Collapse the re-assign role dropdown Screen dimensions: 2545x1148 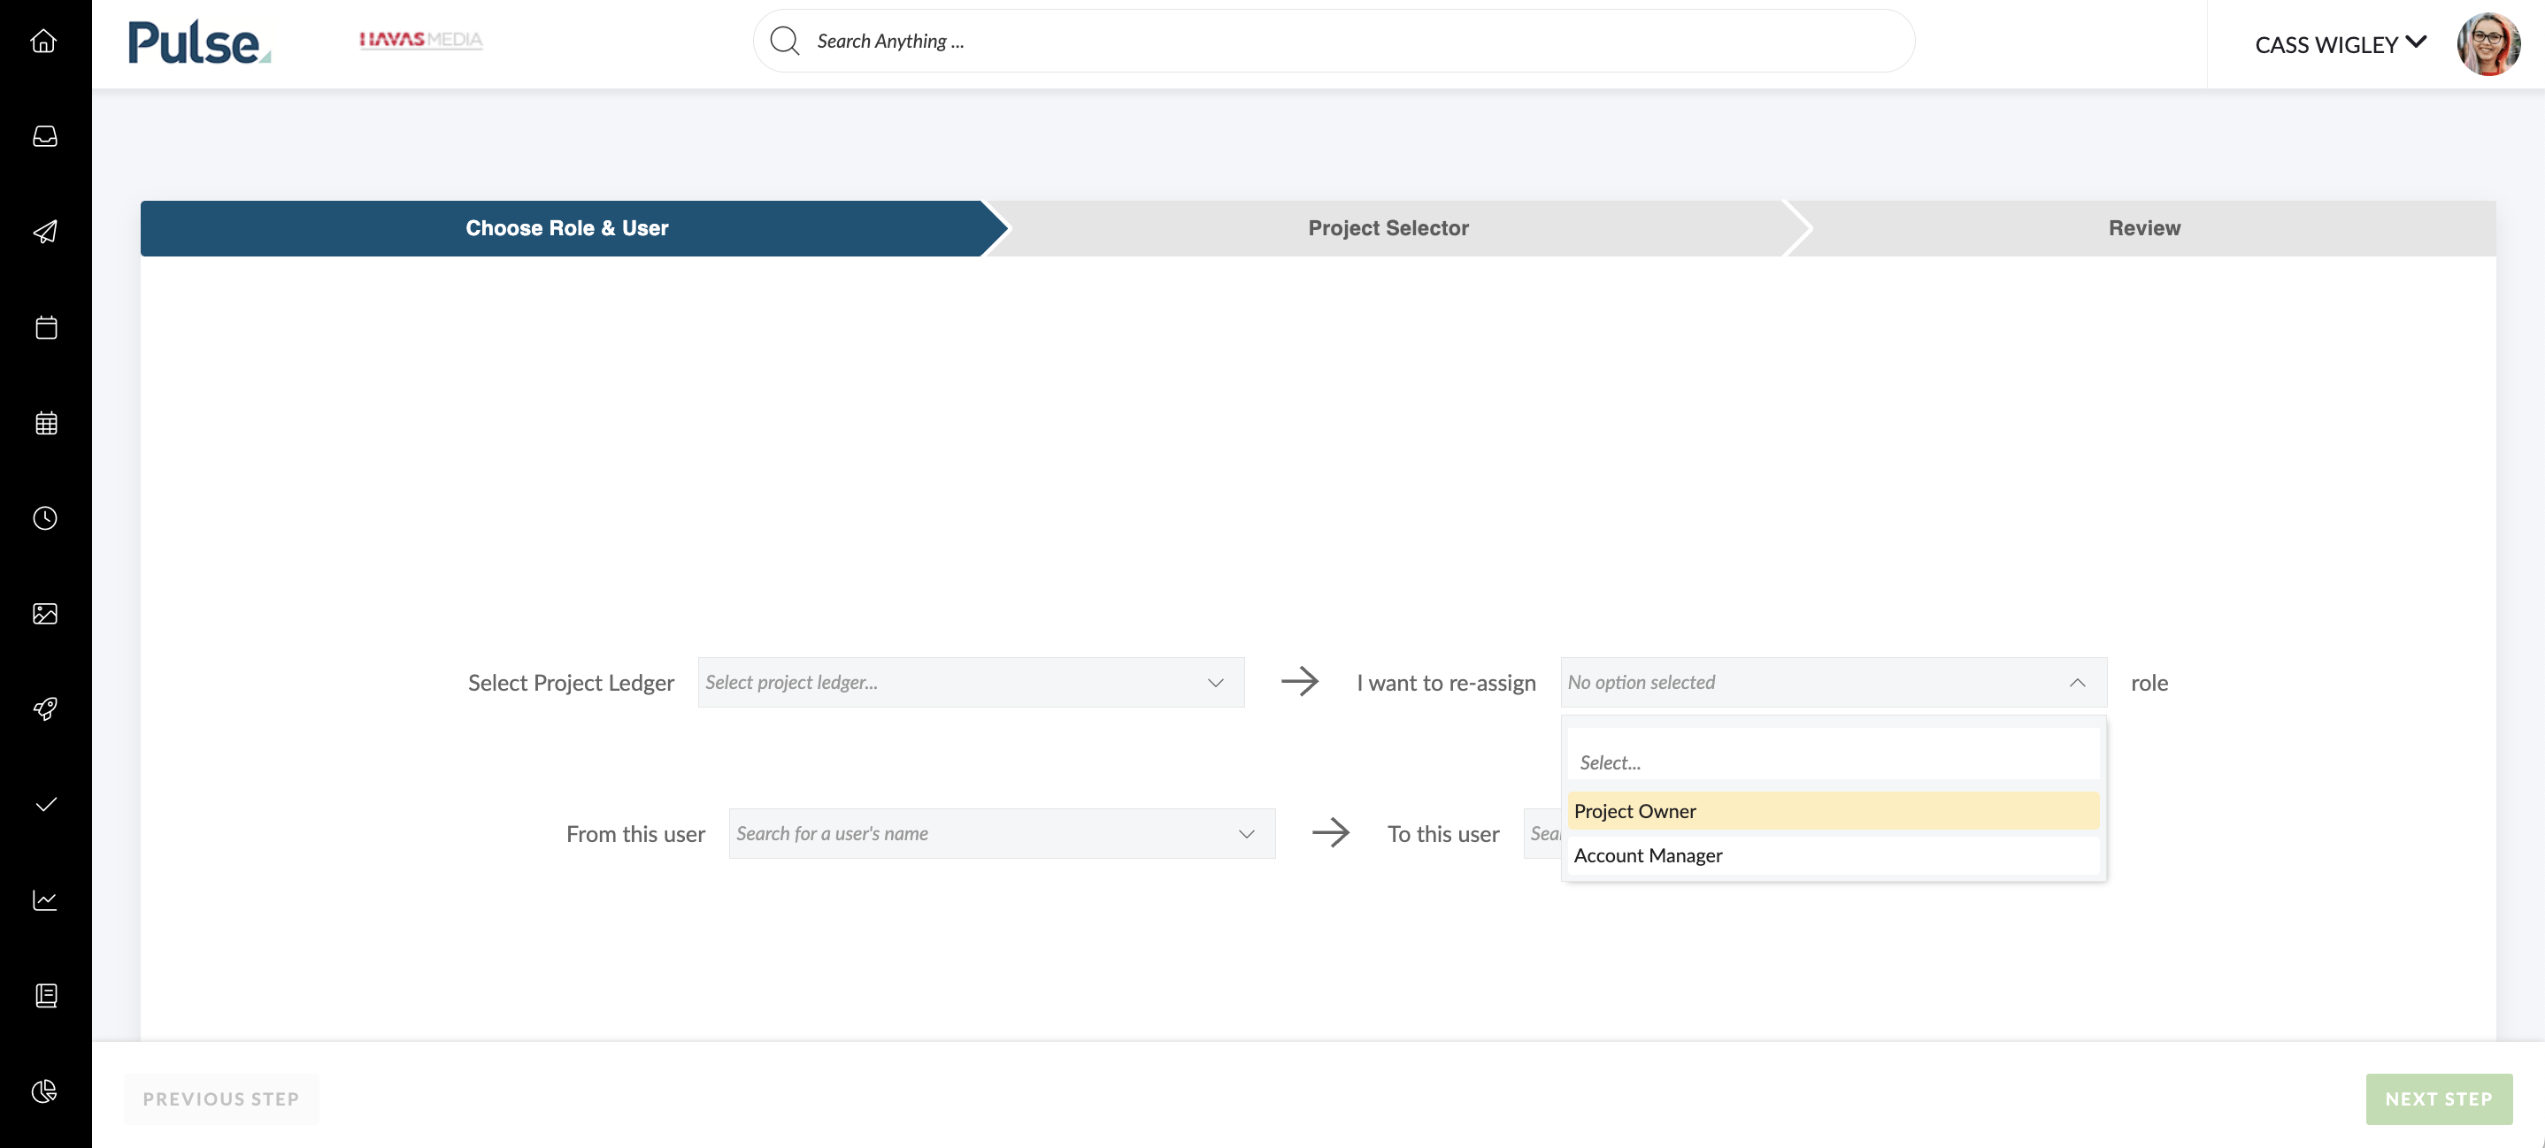[x=1833, y=682]
